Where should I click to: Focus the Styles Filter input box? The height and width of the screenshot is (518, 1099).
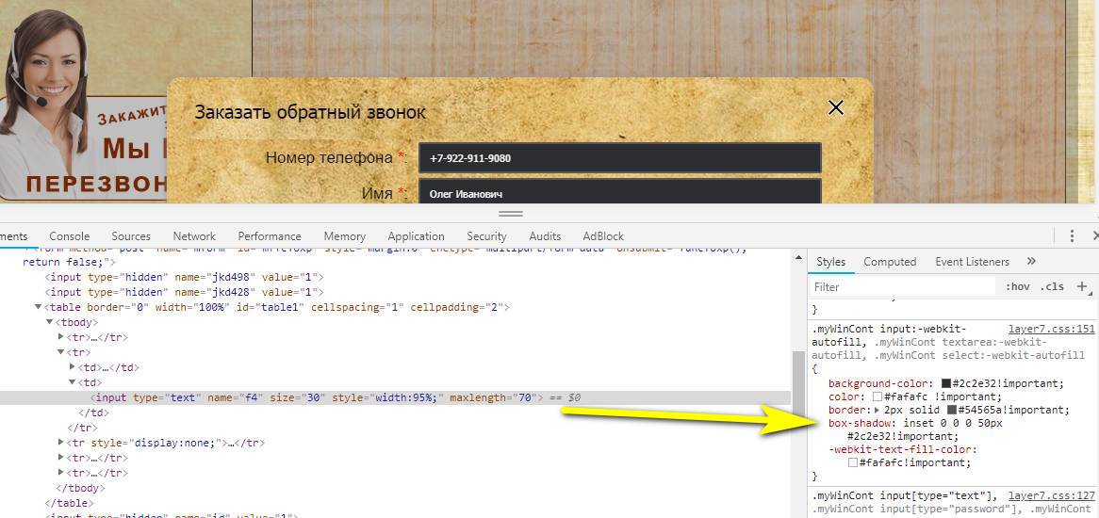pyautogui.click(x=902, y=286)
